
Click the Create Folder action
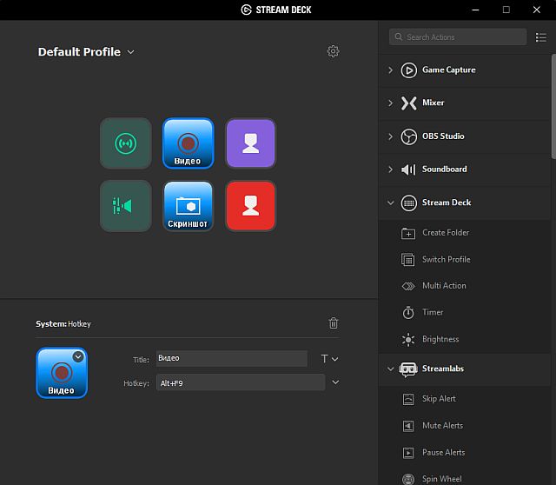[x=445, y=233]
